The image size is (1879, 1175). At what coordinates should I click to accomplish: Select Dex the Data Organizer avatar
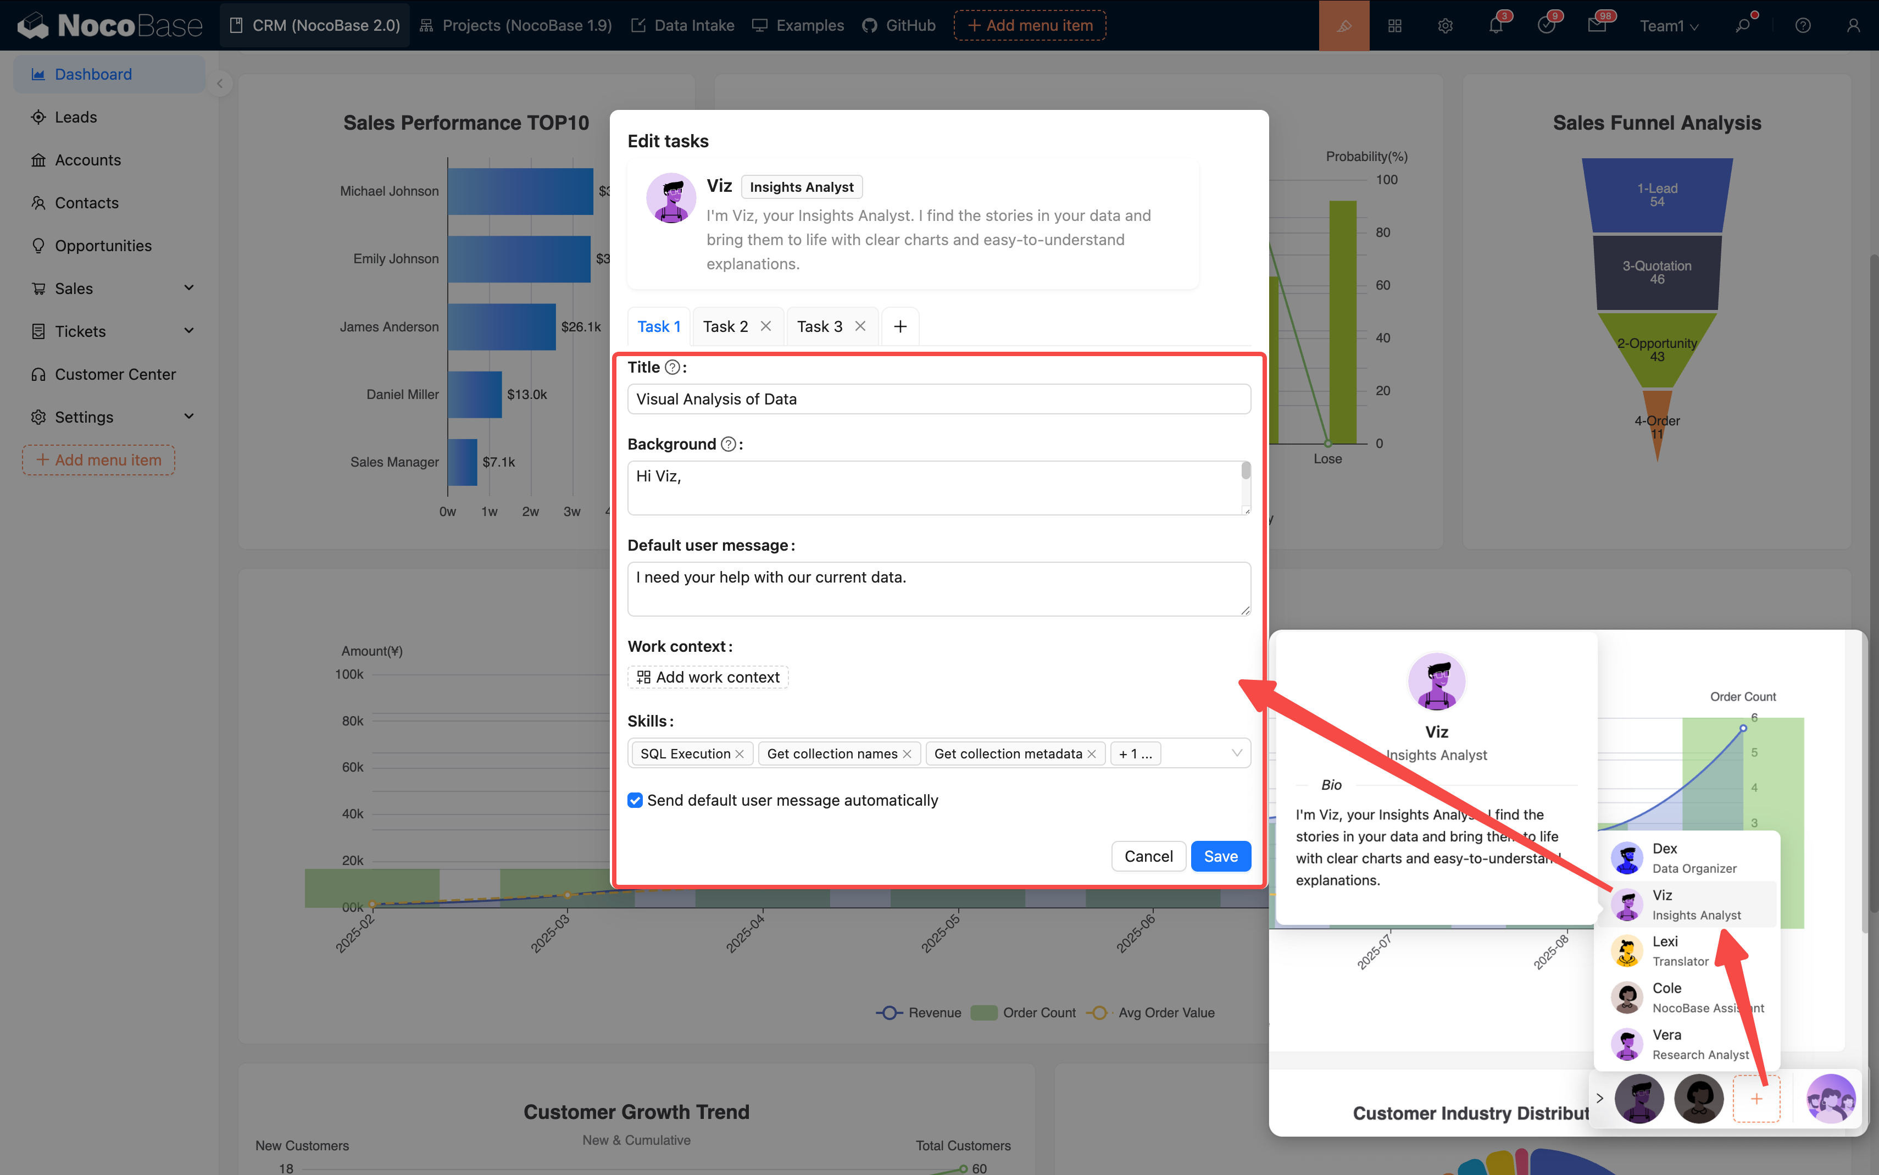click(1627, 857)
